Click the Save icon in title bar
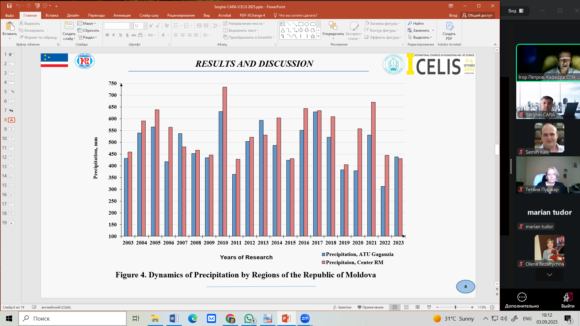 tap(9, 6)
